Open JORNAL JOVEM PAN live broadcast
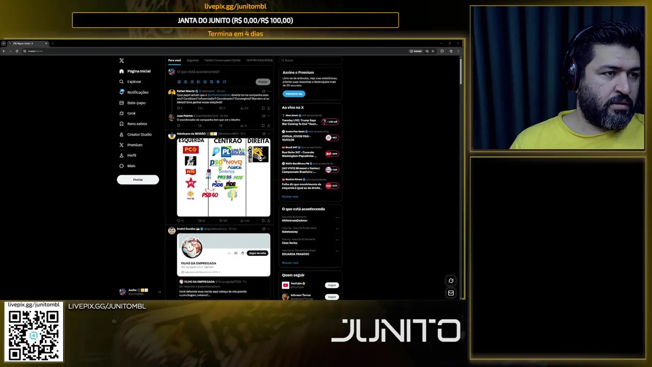This screenshot has height=367, width=652. coord(310,136)
